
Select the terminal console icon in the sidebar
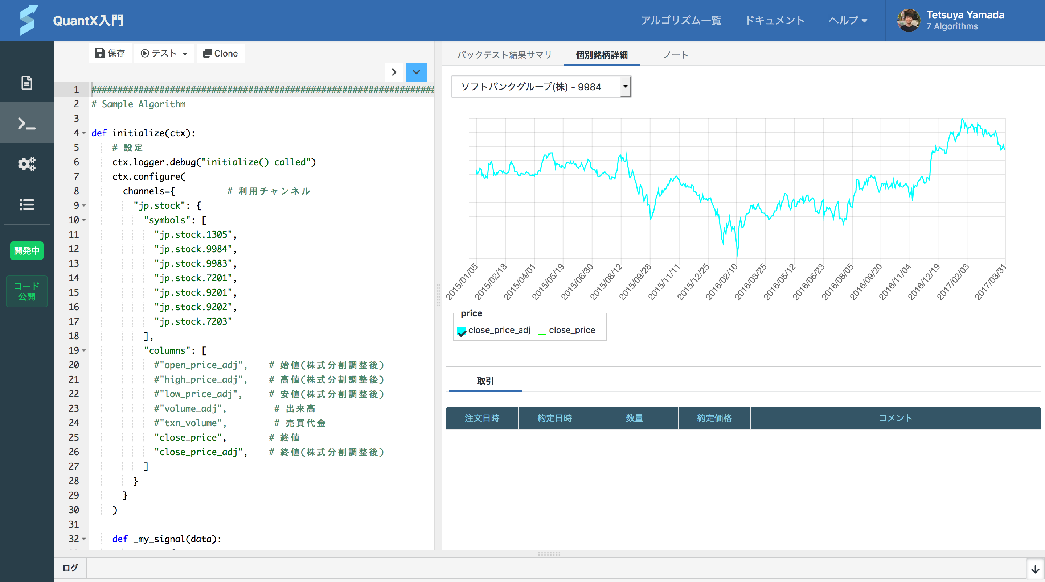pyautogui.click(x=26, y=123)
